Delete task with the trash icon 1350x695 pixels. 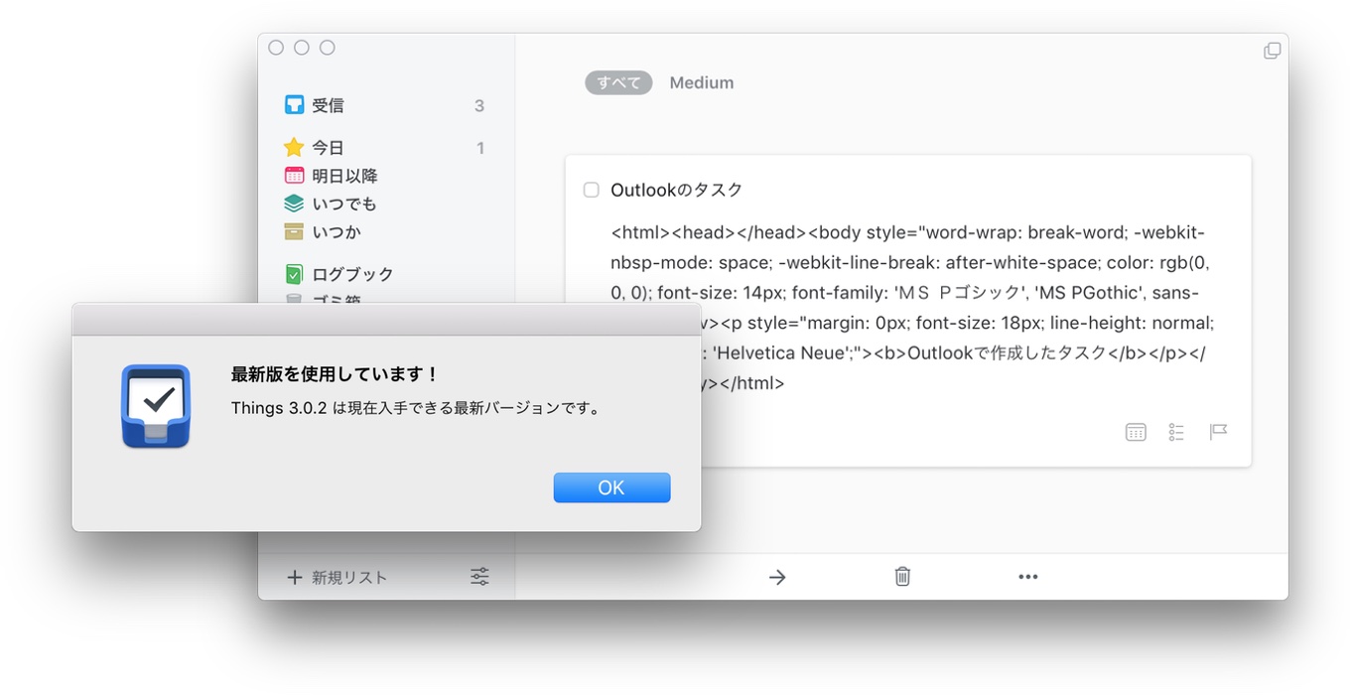[x=902, y=577]
